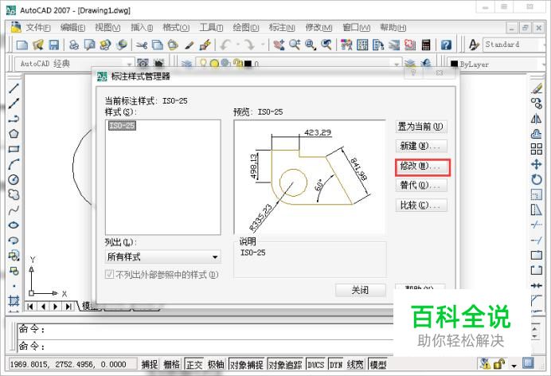This screenshot has height=376, width=551.
Task: Click the Redo arrow icon
Action: coord(250,45)
